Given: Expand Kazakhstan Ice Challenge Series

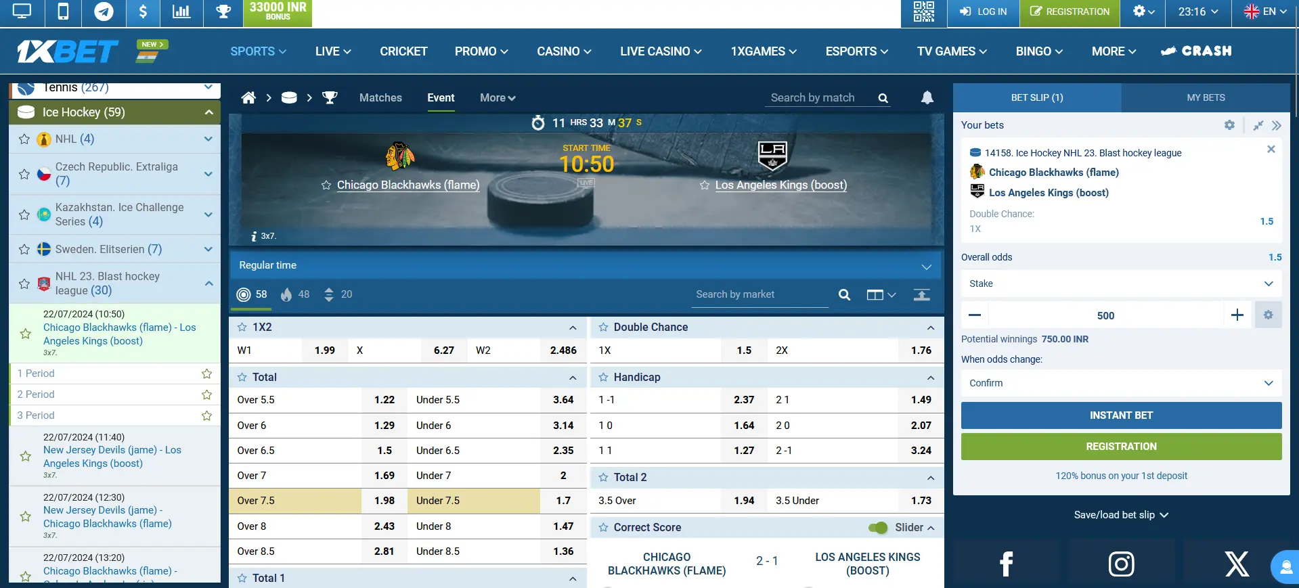Looking at the screenshot, I should pyautogui.click(x=208, y=214).
